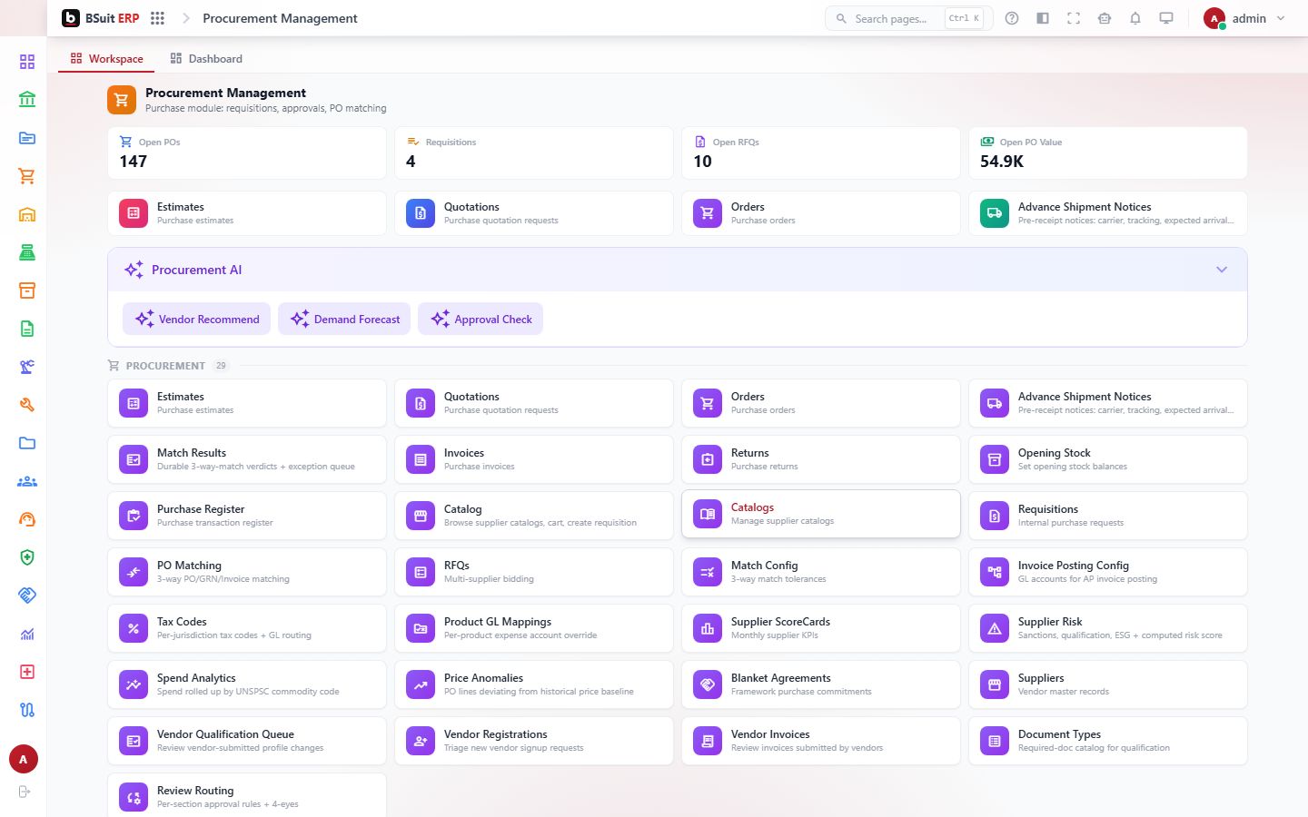
Task: Open the Document Types card
Action: pos(1108,741)
